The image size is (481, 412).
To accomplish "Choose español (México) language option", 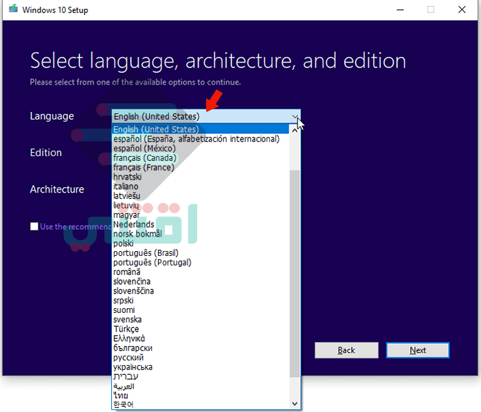I will pyautogui.click(x=201, y=149).
